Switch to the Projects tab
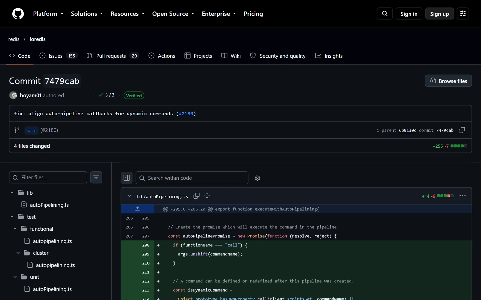Viewport: 481px width, 300px height. (x=198, y=56)
